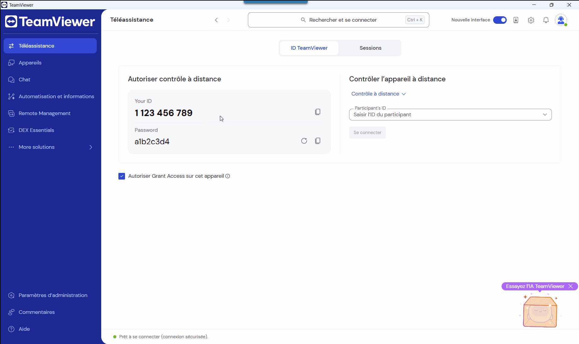This screenshot has height=344, width=579.
Task: Go forward with the right arrow
Action: [228, 20]
